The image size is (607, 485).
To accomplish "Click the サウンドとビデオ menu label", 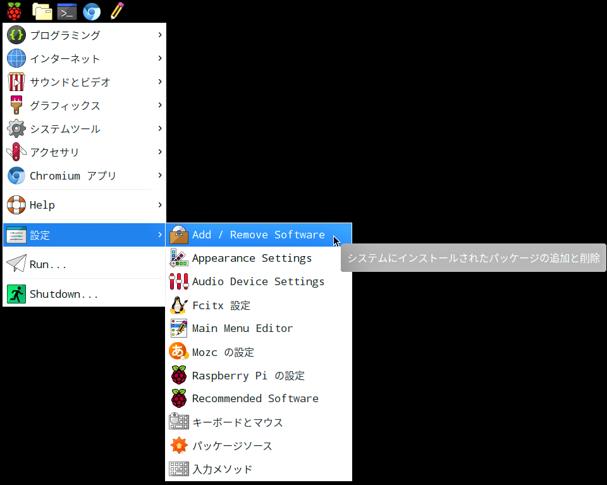I will click(70, 82).
